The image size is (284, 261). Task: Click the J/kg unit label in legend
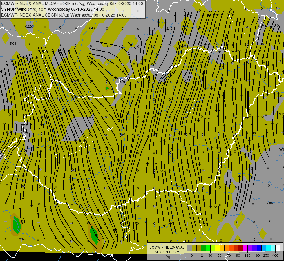pyautogui.click(x=167, y=257)
